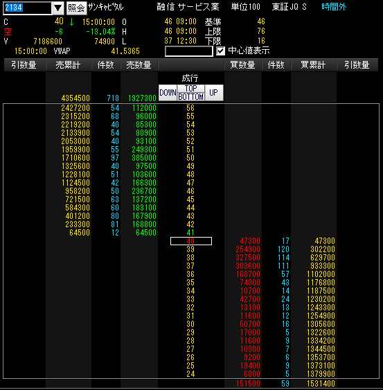The height and width of the screenshot is (390, 383).
Task: Select price level 56 in the board
Action: (190, 108)
